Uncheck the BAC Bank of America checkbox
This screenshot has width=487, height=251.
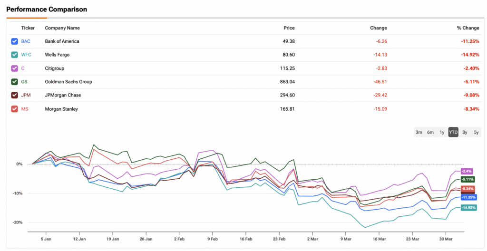pyautogui.click(x=14, y=41)
